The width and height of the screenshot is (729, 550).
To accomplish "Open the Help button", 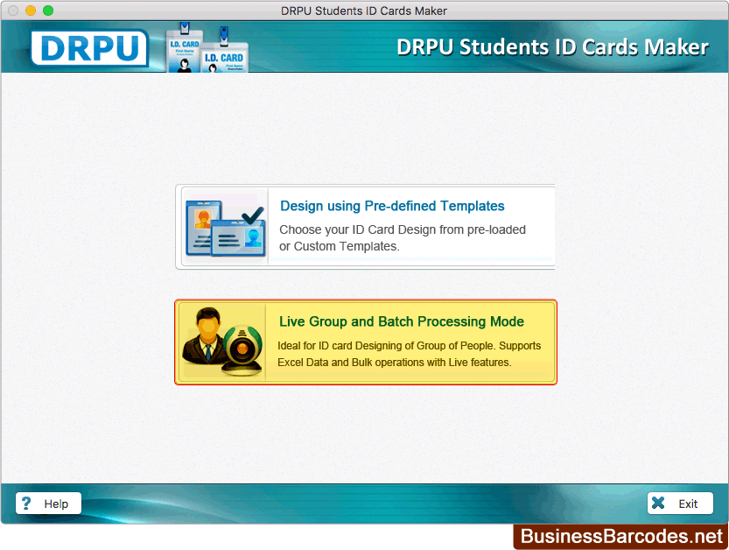I will pyautogui.click(x=48, y=504).
